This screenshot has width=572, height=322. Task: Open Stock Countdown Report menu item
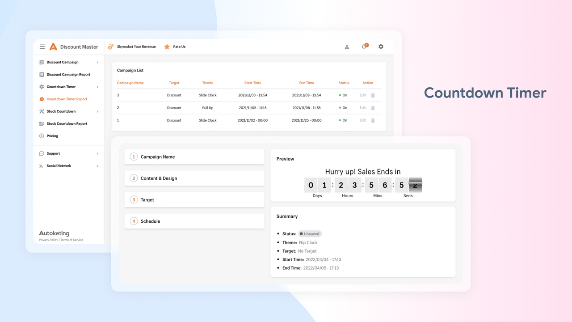[x=67, y=123]
